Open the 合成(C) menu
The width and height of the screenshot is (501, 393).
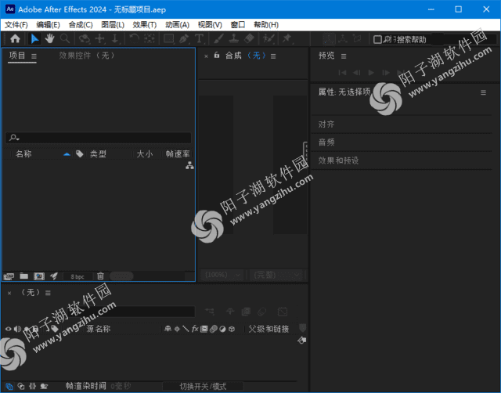tap(81, 25)
